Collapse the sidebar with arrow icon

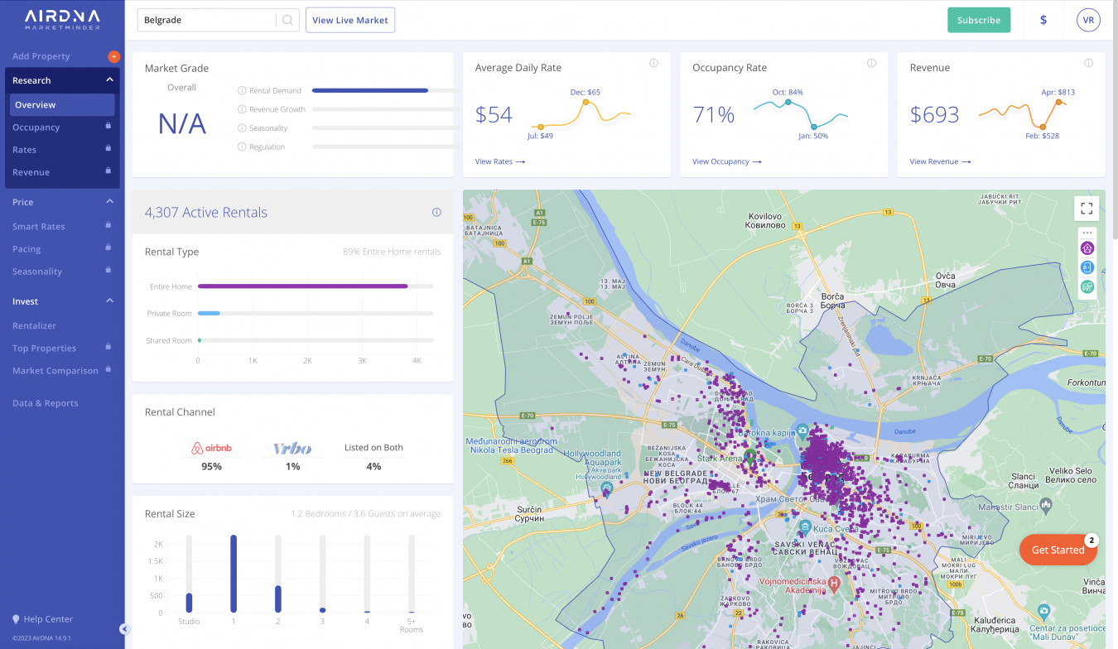pyautogui.click(x=124, y=629)
